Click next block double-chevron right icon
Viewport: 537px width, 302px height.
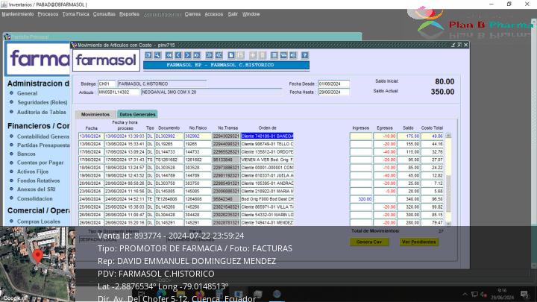click(210, 55)
